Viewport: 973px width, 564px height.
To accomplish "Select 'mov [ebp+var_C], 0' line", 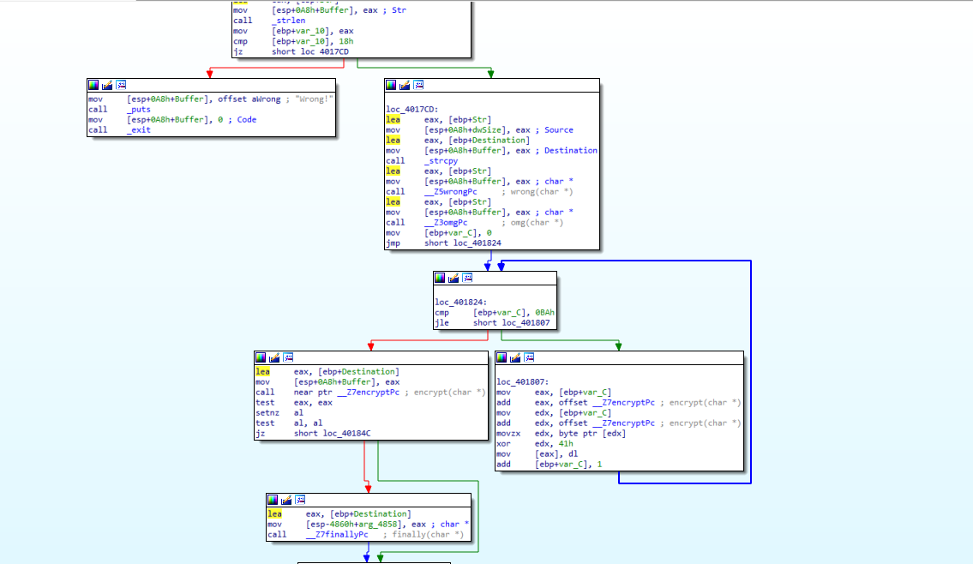I will 439,232.
